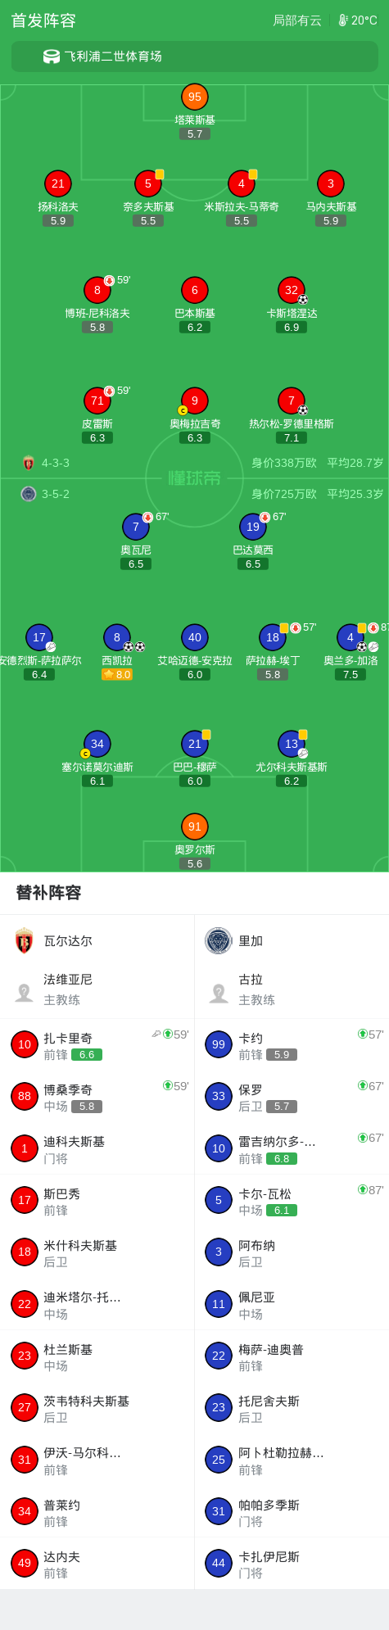Tap player 32 卡斯塔涅达 with goal icon
Image resolution: width=389 pixels, height=1630 pixels.
pos(292,290)
